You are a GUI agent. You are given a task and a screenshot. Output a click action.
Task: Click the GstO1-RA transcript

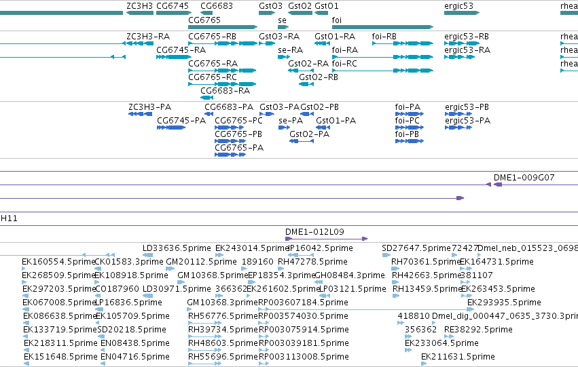tap(322, 43)
